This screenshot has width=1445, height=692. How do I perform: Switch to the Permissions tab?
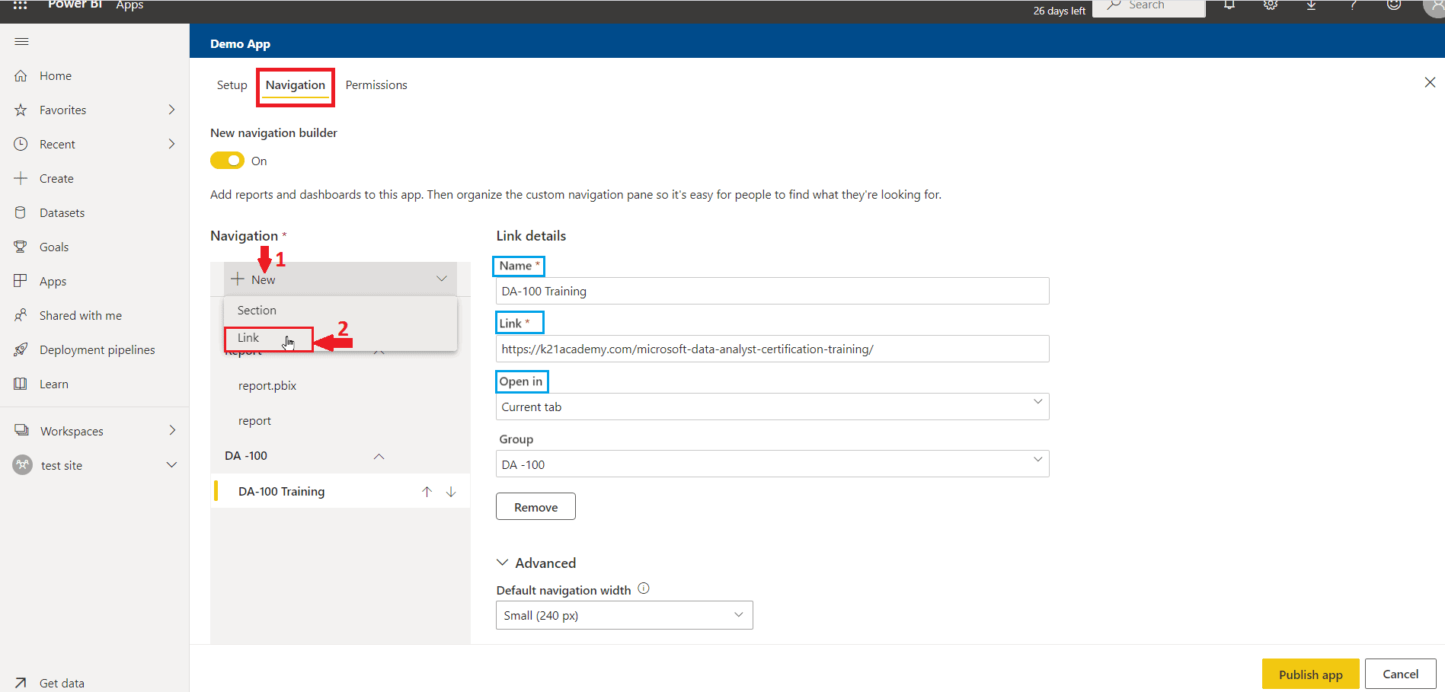pos(376,85)
